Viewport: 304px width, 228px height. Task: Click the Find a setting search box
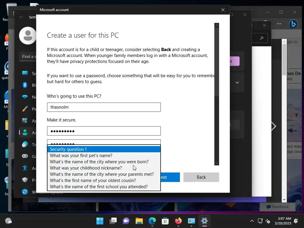(x=28, y=57)
